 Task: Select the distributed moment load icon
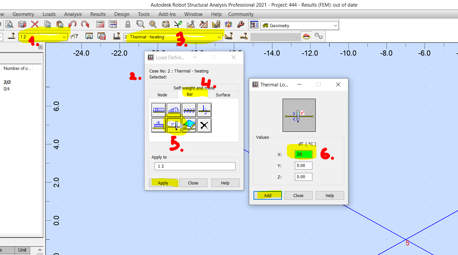(189, 110)
